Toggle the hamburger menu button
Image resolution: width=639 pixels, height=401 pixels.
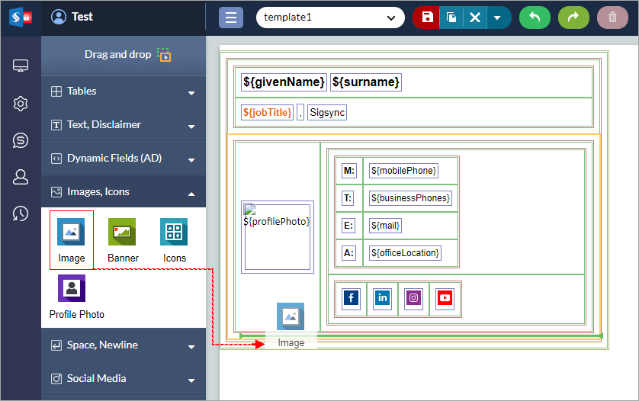coord(231,17)
